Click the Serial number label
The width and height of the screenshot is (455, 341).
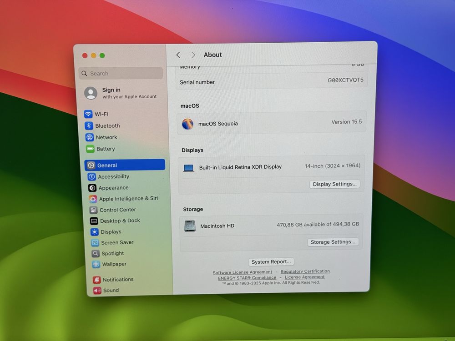(x=197, y=82)
